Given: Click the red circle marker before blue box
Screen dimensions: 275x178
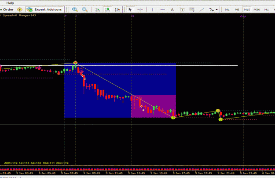Looking at the screenshot, I should (59, 73).
